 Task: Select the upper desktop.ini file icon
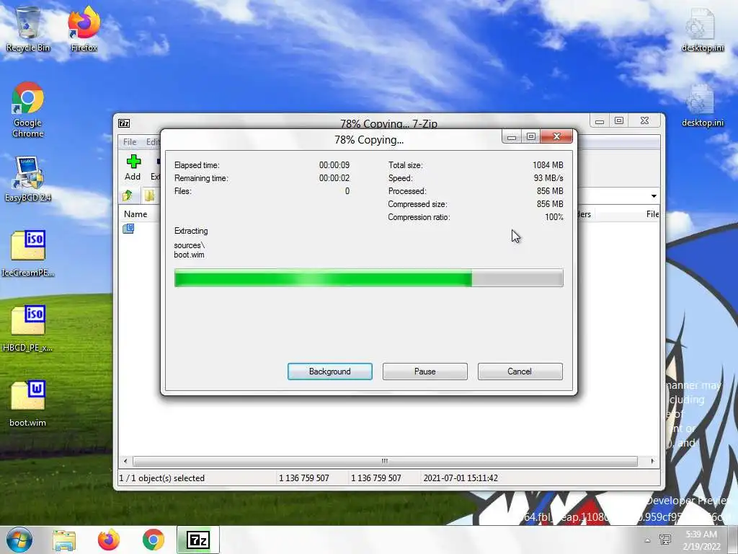click(x=702, y=29)
